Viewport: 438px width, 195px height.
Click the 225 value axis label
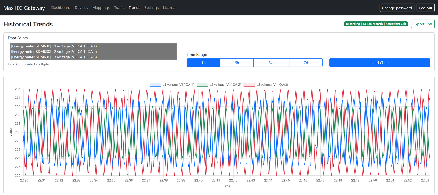18,175
